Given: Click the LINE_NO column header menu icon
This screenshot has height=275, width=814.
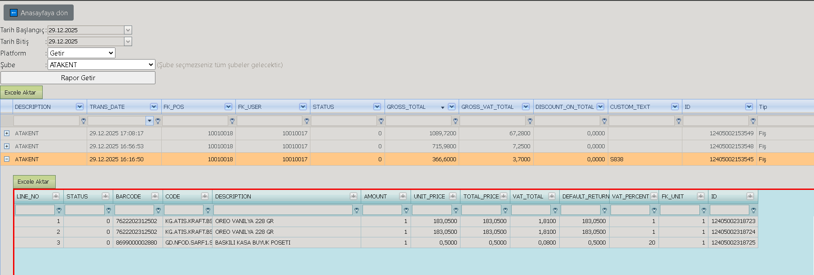Looking at the screenshot, I should coord(56,196).
